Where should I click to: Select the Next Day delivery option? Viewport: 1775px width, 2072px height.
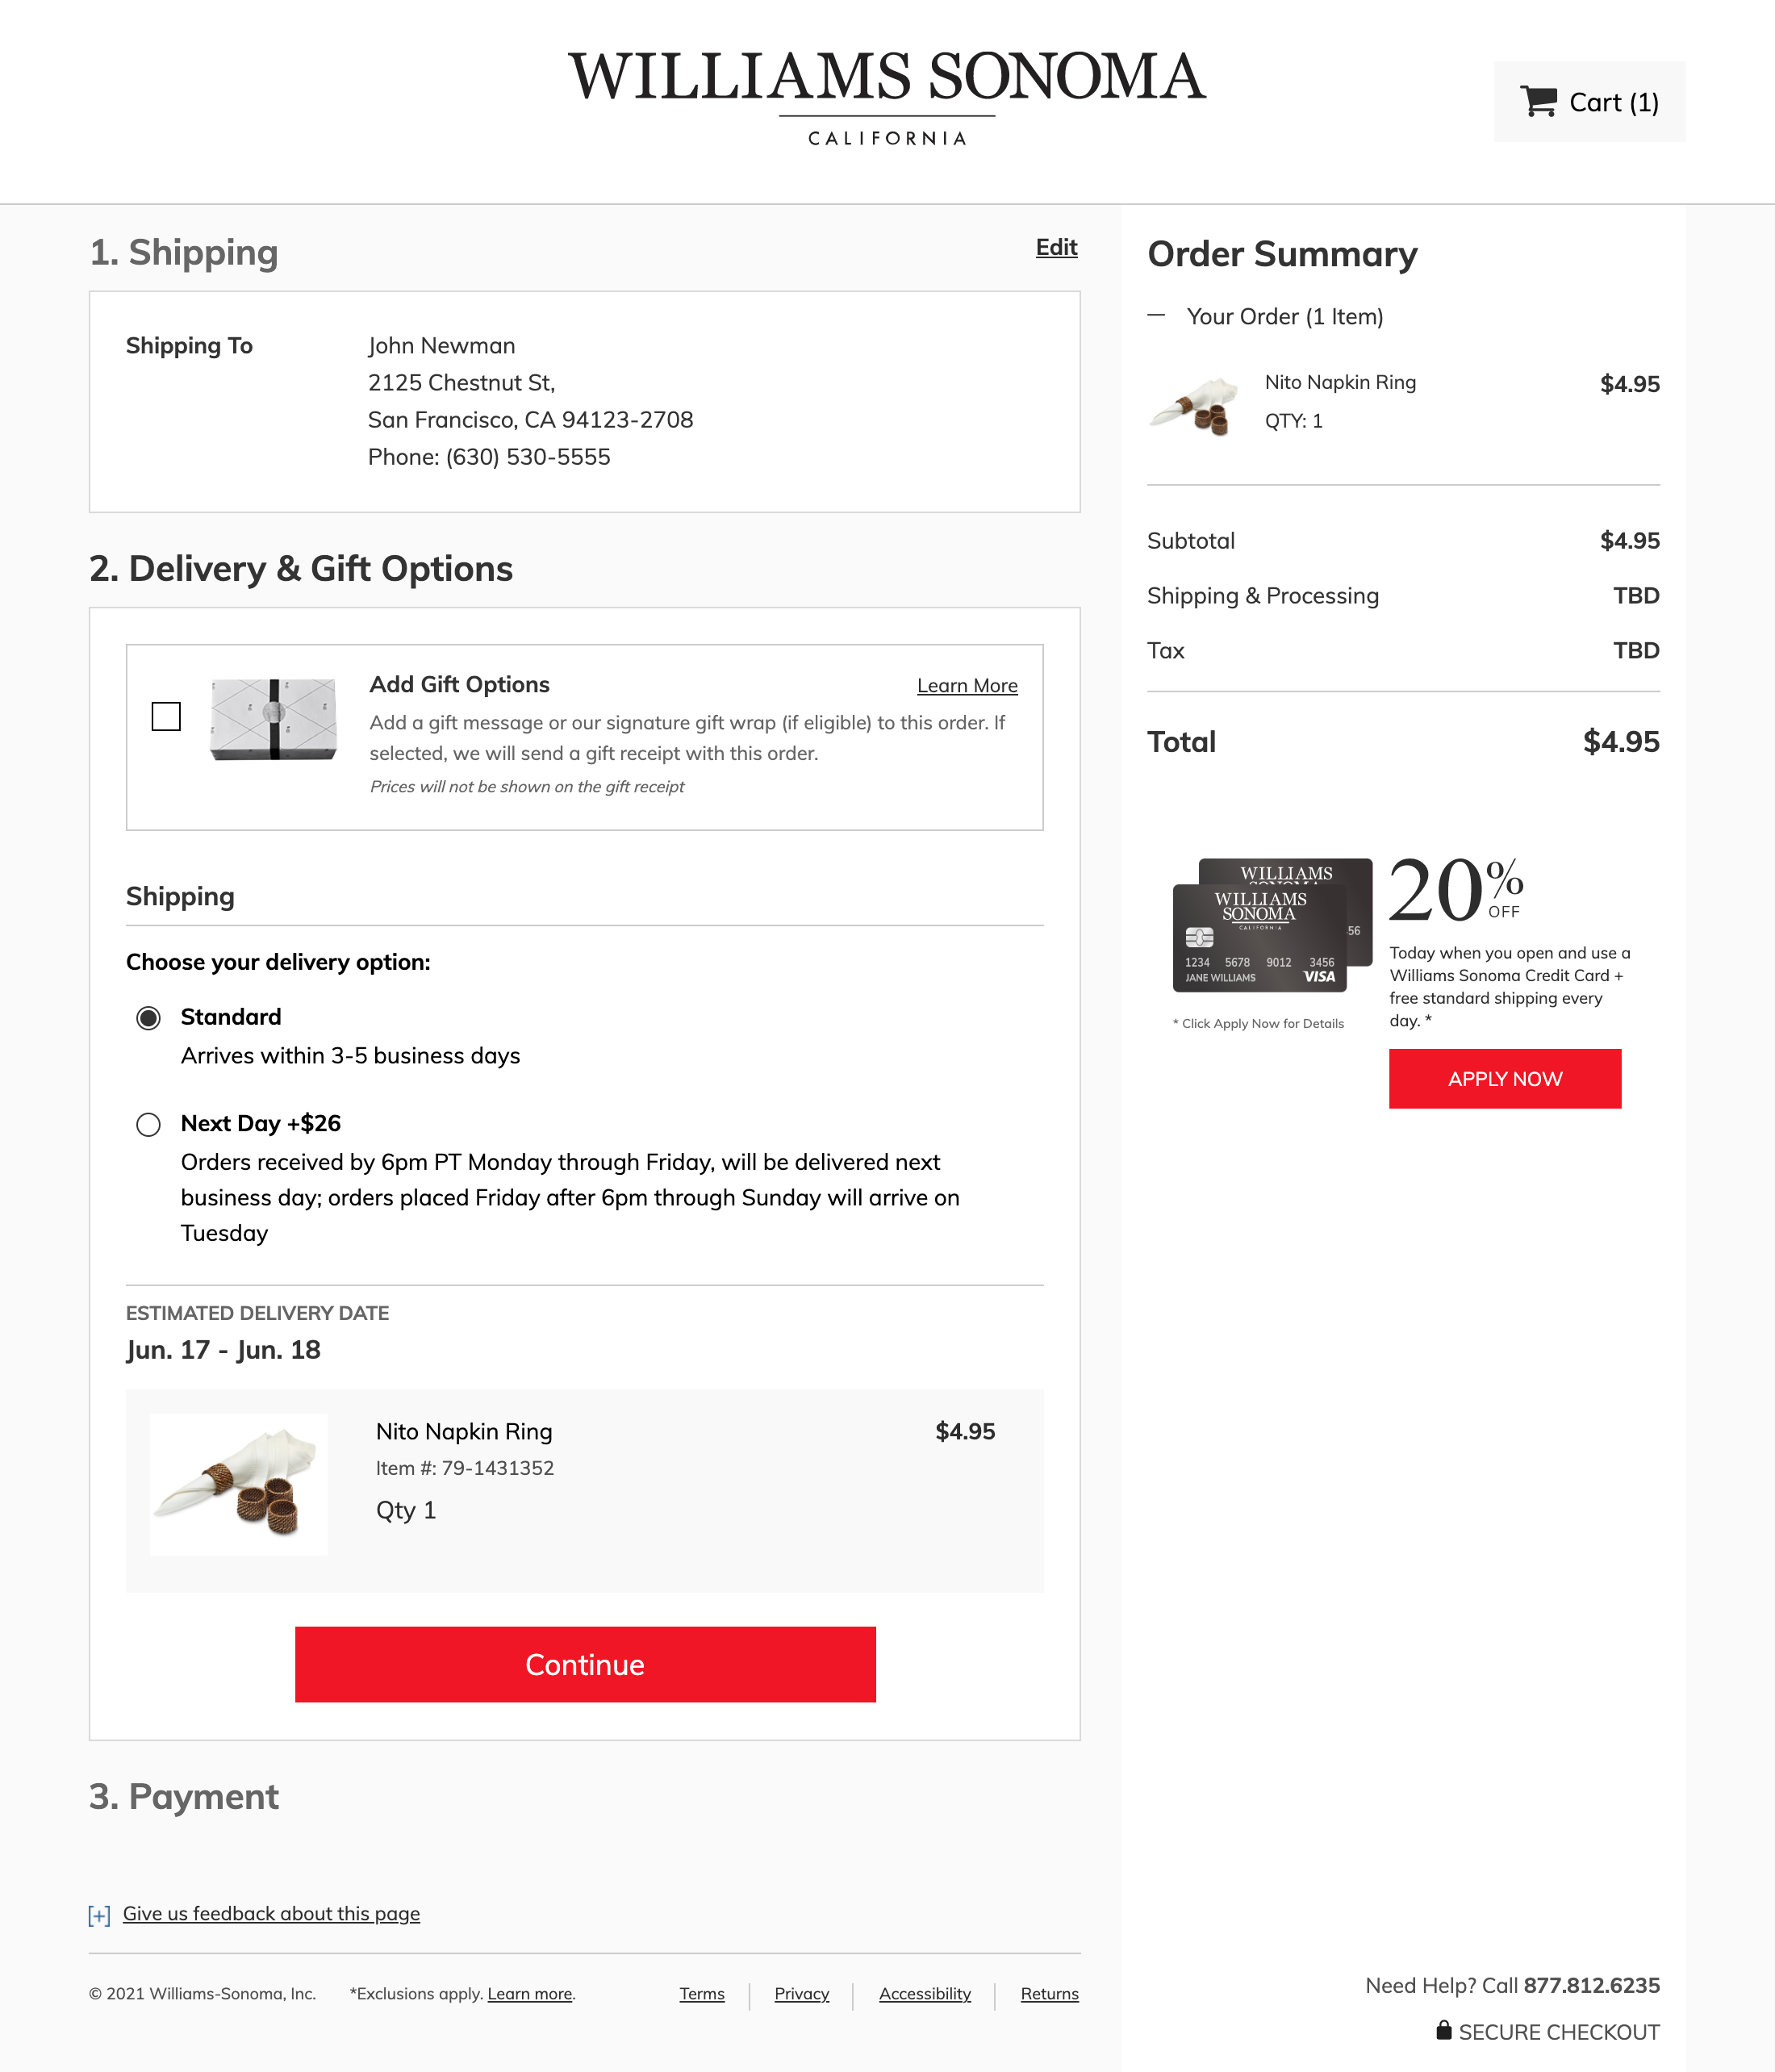click(x=148, y=1124)
